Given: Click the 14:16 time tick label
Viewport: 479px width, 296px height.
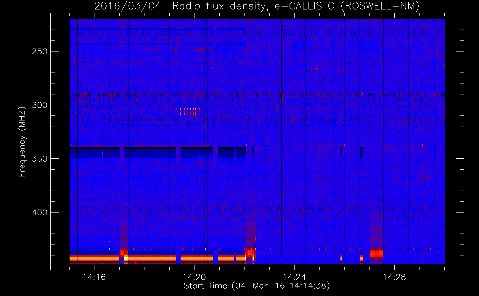Looking at the screenshot, I should point(94,277).
